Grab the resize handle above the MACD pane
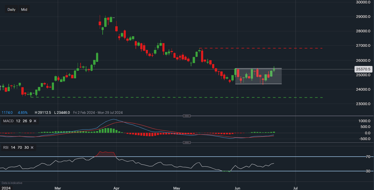This screenshot has width=374, height=190. [x=187, y=116]
